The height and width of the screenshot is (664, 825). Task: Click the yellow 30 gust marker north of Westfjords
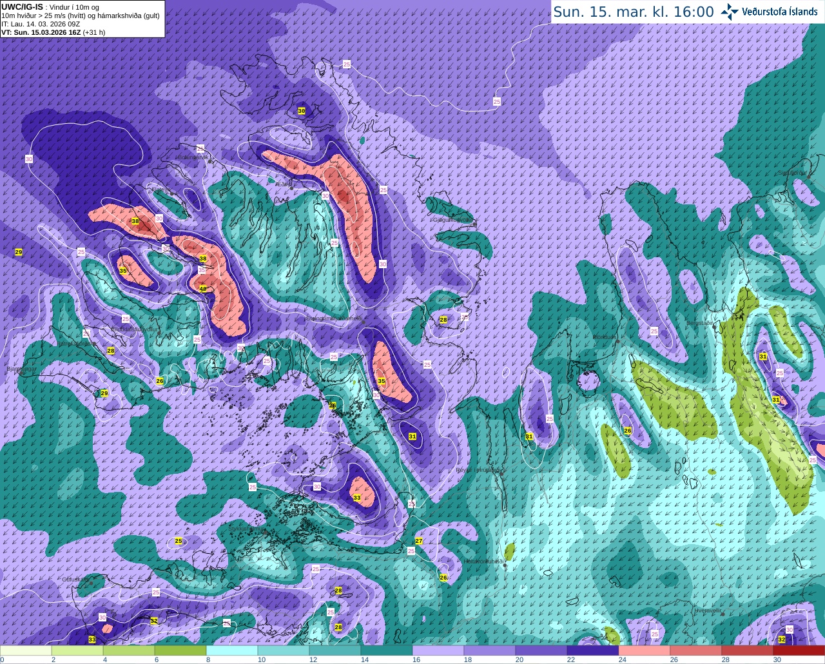click(301, 111)
